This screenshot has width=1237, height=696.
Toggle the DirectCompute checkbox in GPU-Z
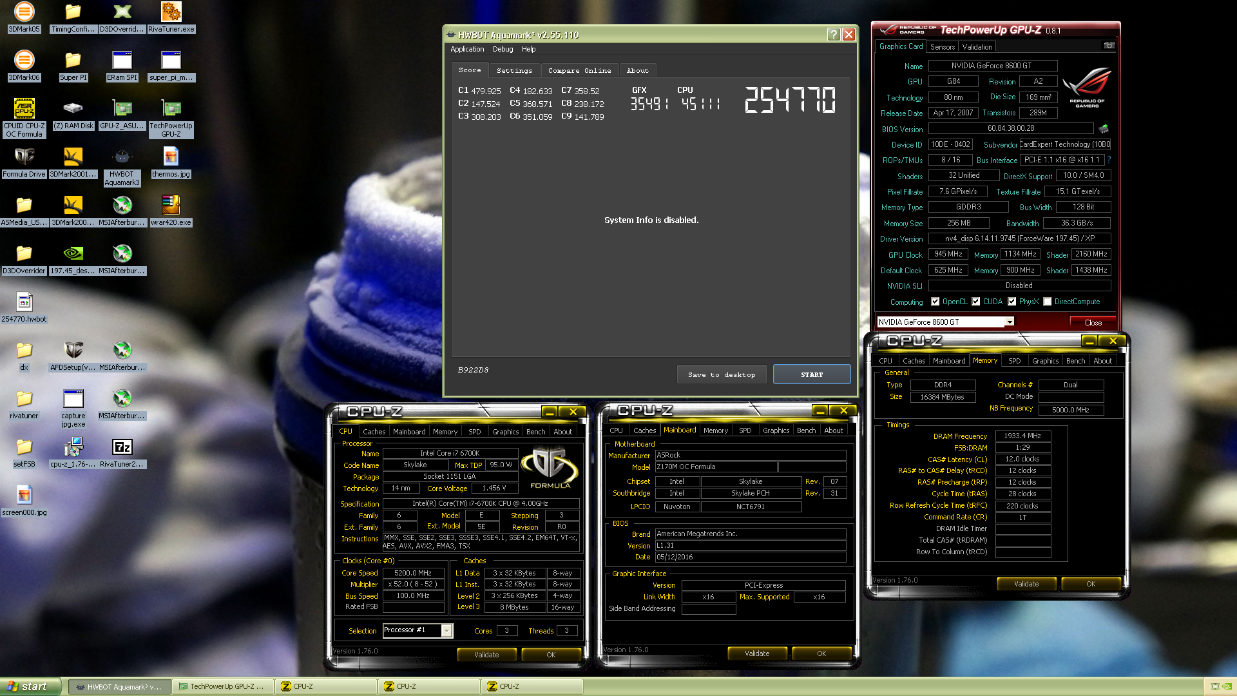click(x=1048, y=302)
